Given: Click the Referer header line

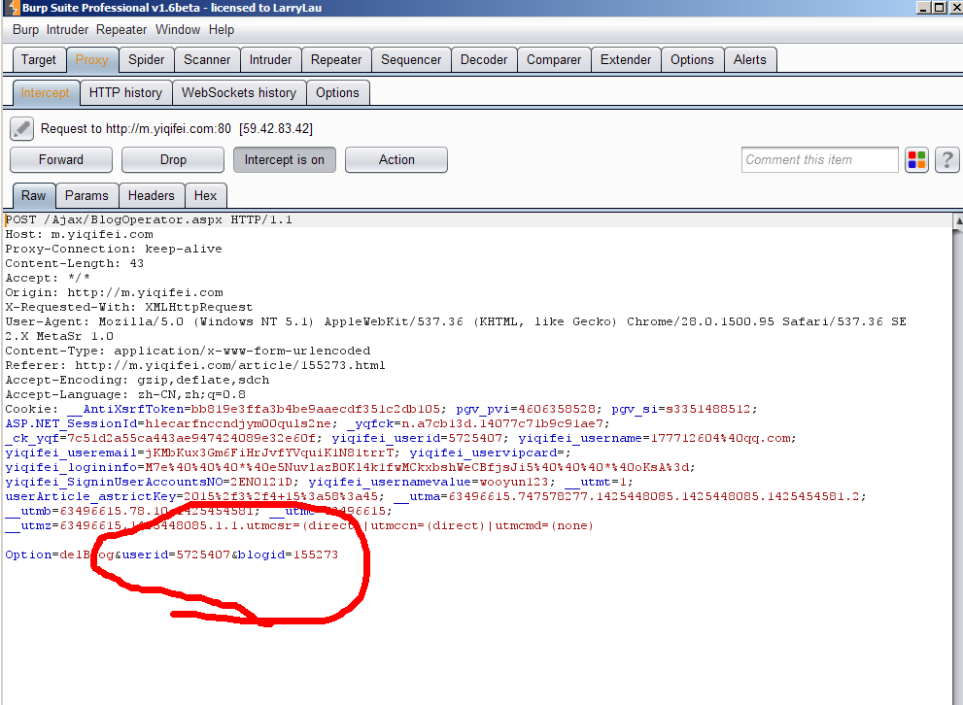Looking at the screenshot, I should pyautogui.click(x=195, y=365).
